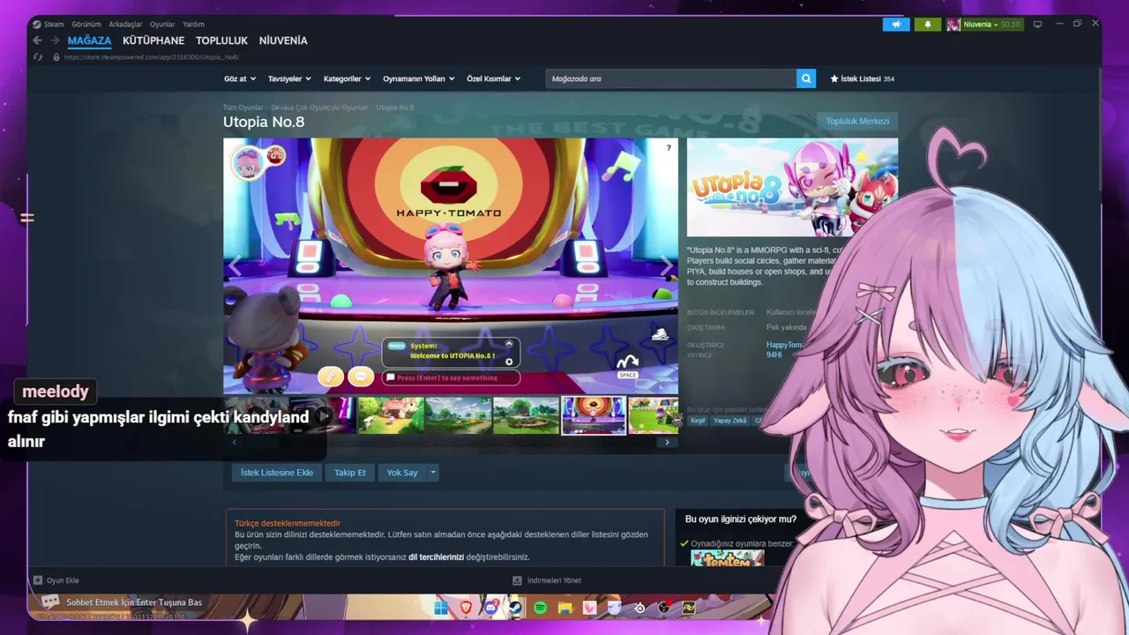Screen dimensions: 1129x635
Task: Click the Yapay Zekâ tag
Action: point(729,421)
